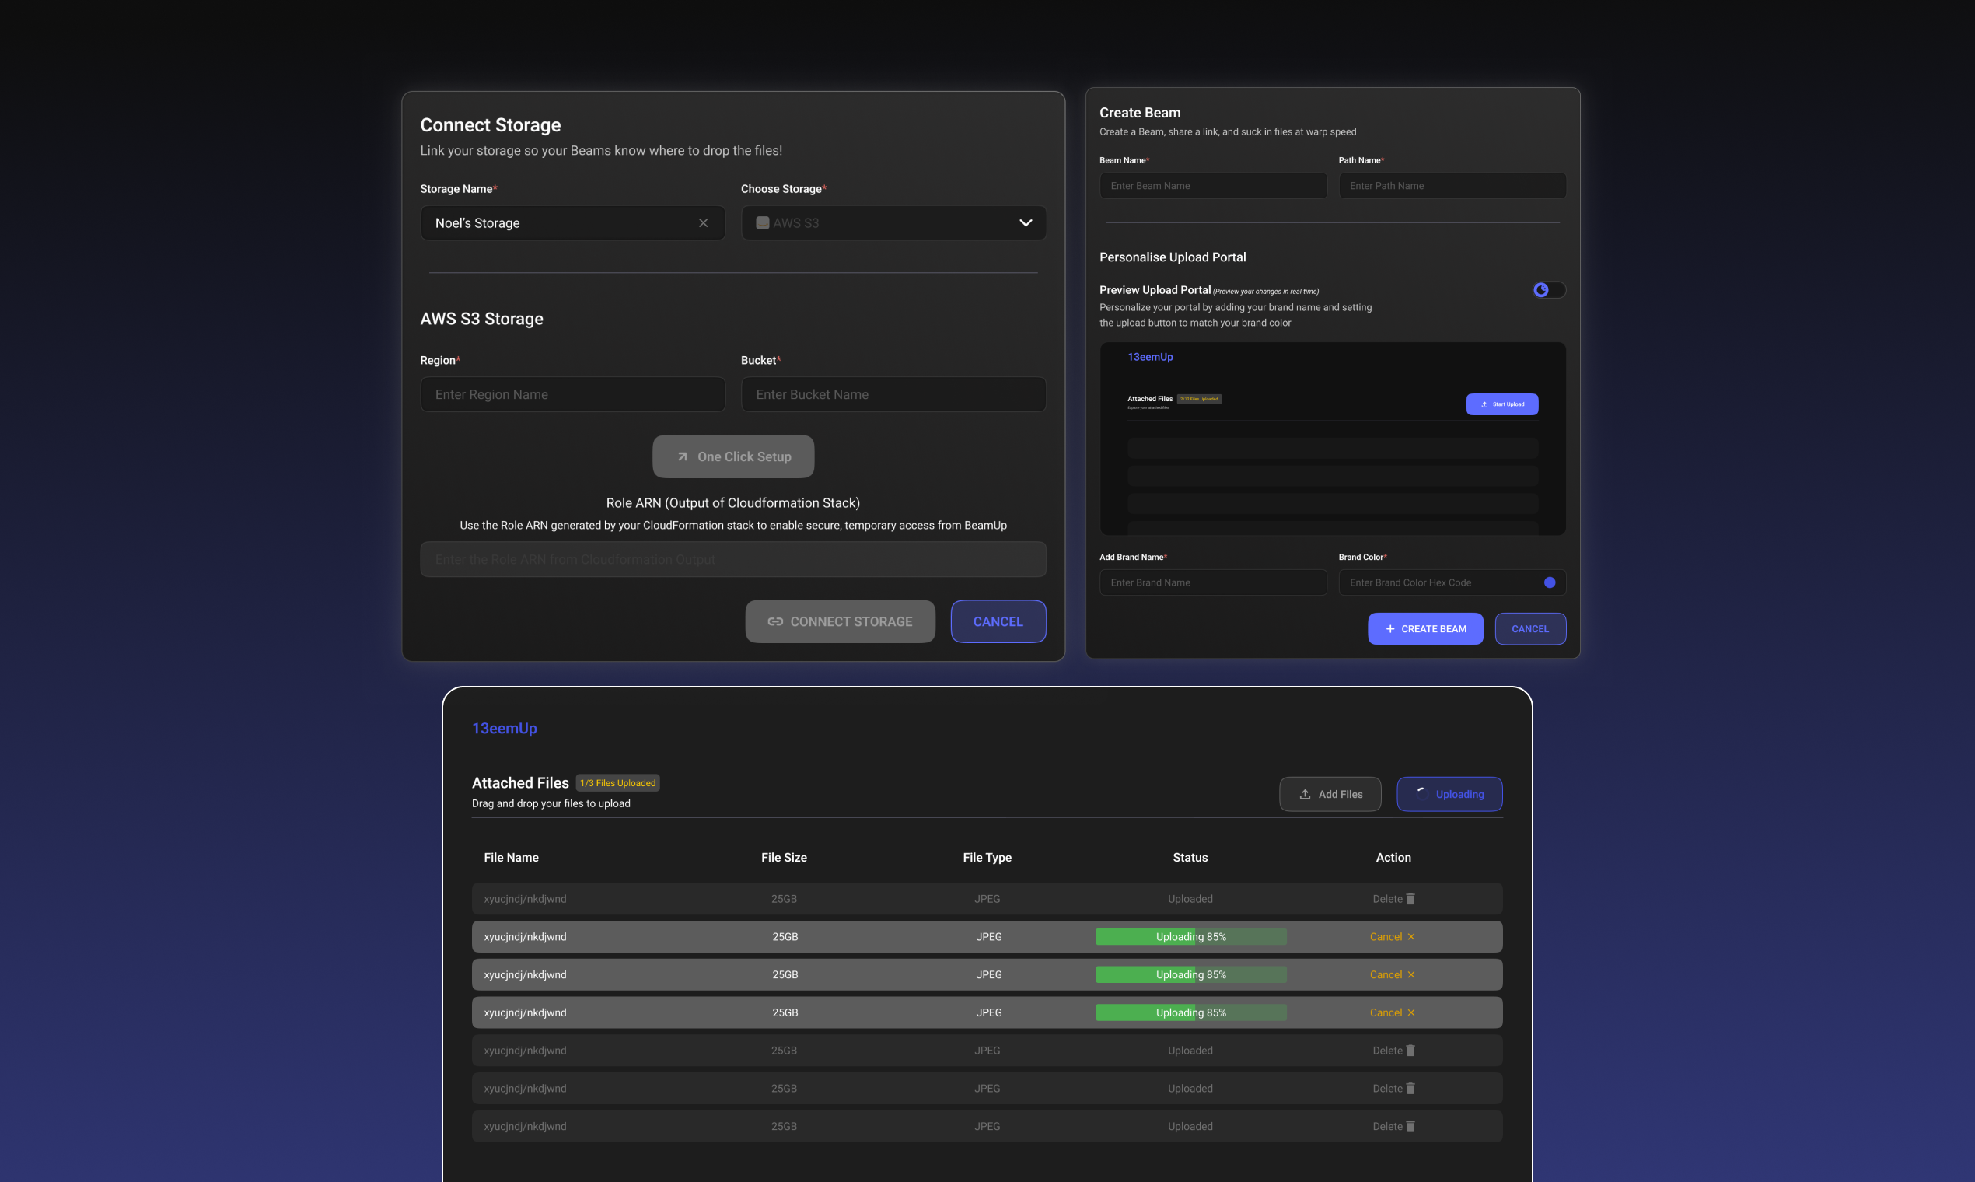Click the Brand Color Hex Code field
This screenshot has width=1975, height=1182.
click(x=1452, y=582)
